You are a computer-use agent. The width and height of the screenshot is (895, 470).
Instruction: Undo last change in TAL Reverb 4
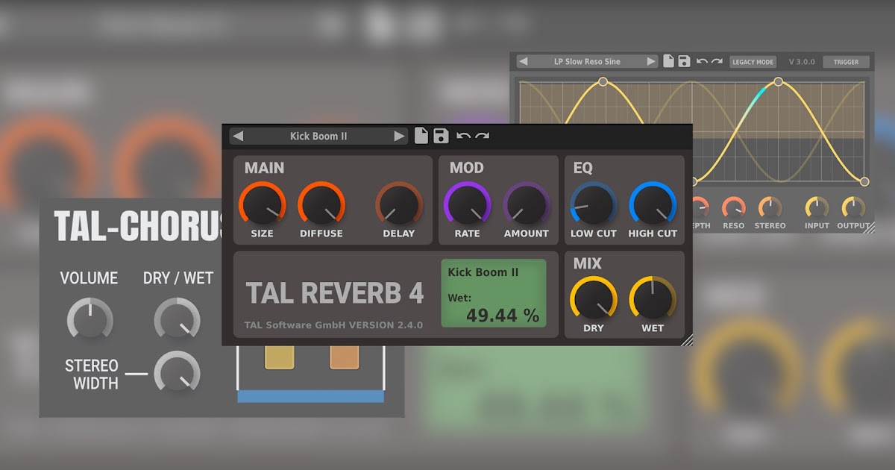(462, 137)
